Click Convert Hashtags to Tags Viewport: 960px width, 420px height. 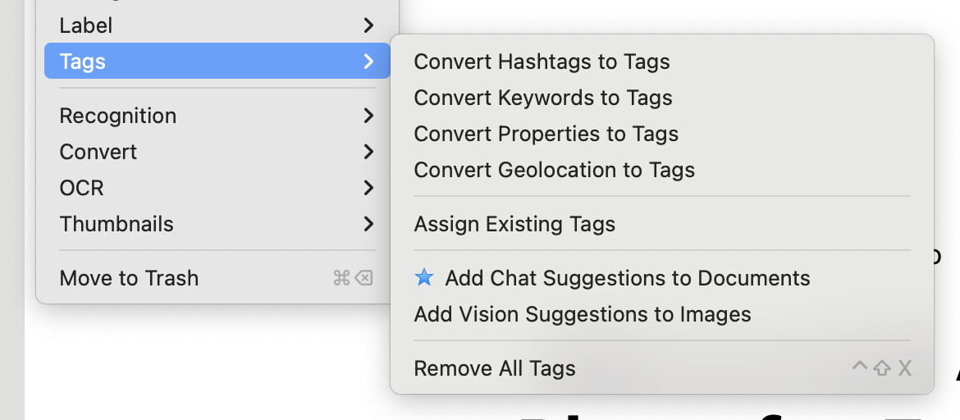542,62
